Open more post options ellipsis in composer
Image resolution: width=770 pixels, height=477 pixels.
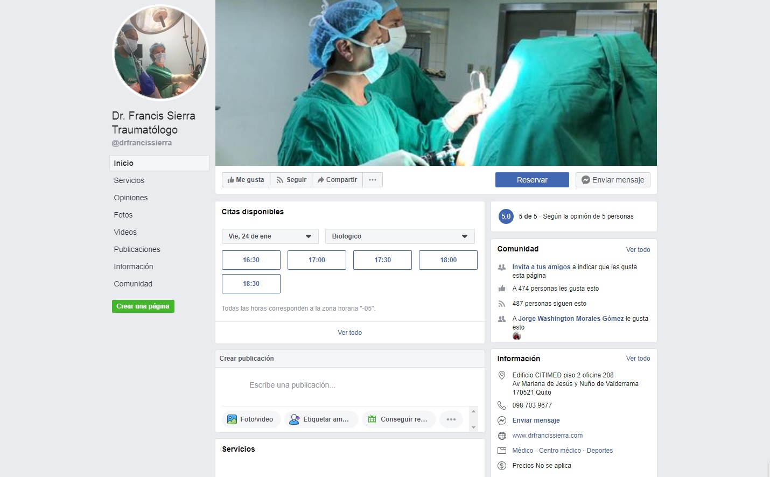click(x=451, y=419)
